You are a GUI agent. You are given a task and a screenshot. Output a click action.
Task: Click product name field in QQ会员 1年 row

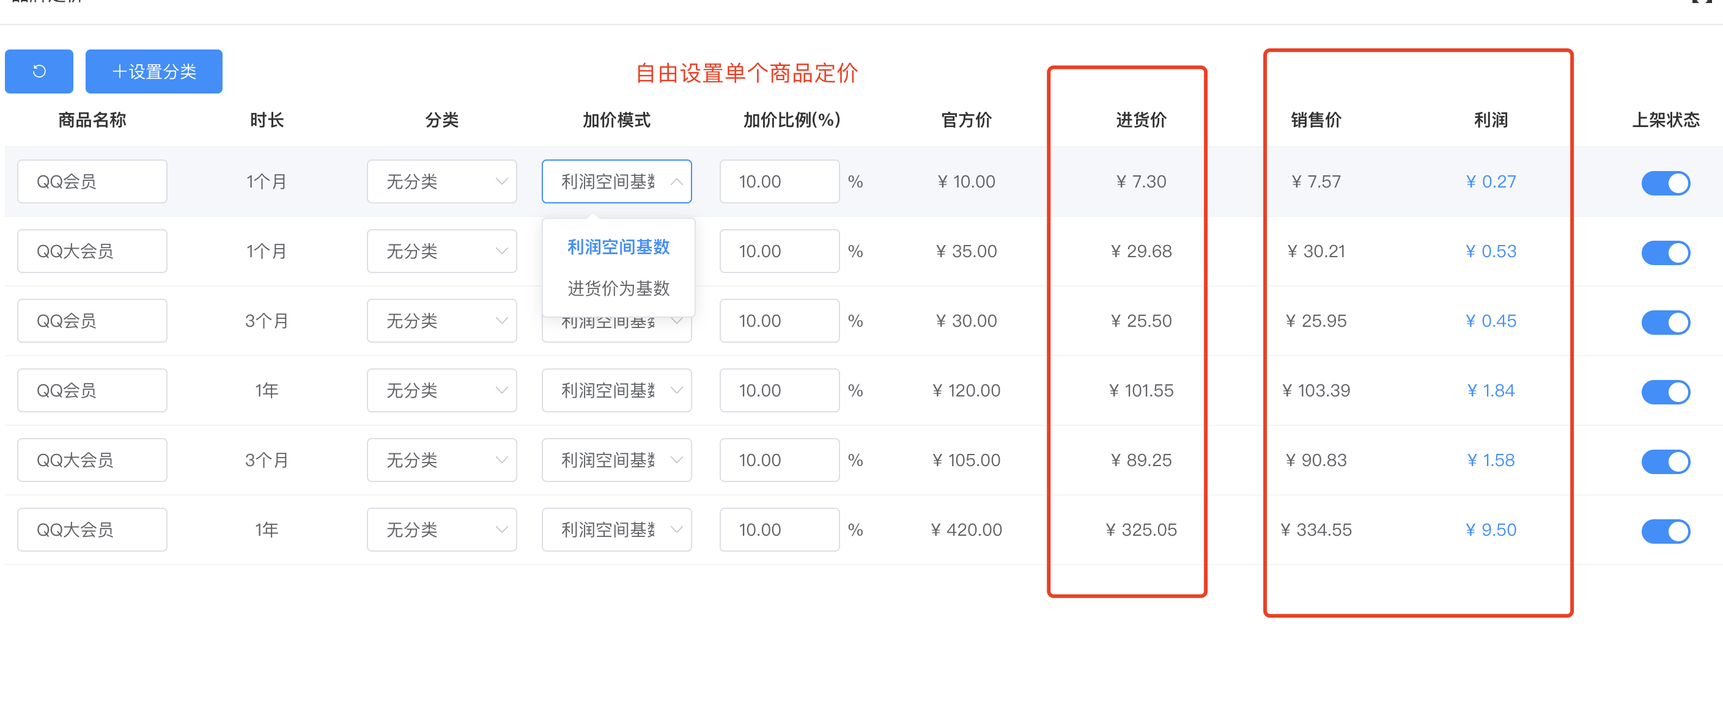point(92,390)
